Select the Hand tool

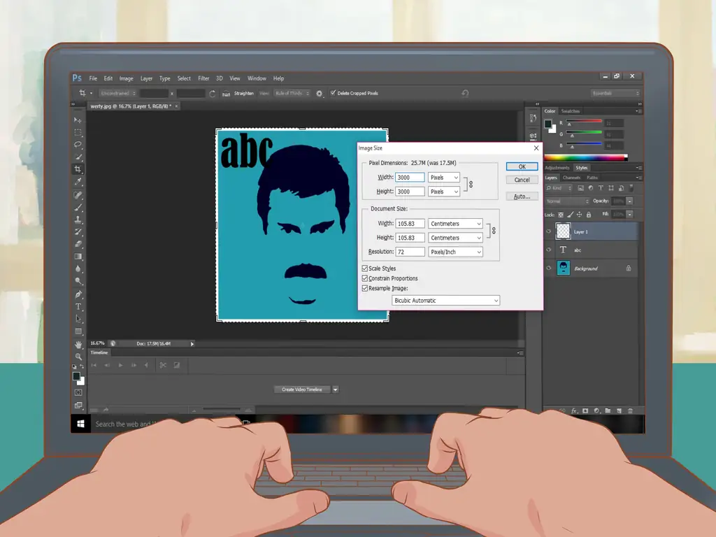(x=78, y=344)
